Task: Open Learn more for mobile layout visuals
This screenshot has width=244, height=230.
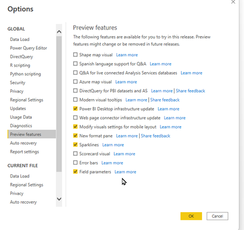Action: (170, 127)
